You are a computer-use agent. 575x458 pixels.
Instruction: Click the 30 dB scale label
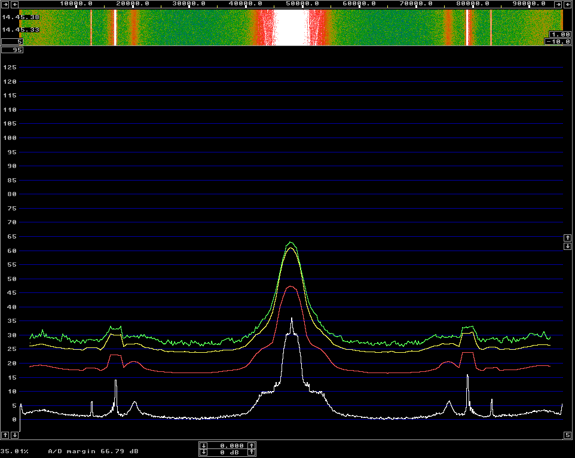[x=12, y=335]
